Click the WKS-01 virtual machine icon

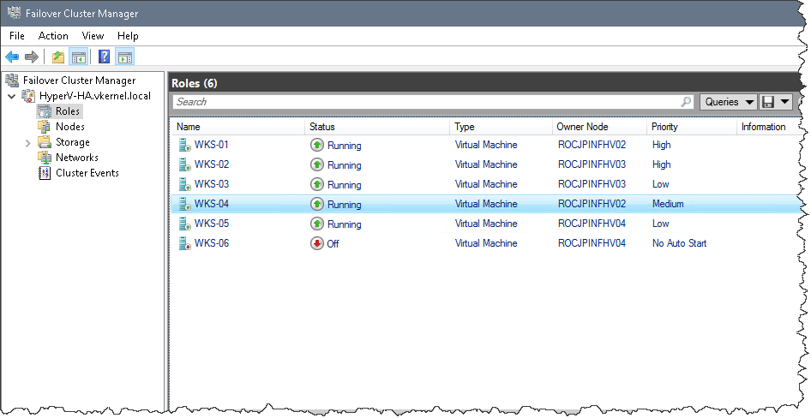(x=184, y=146)
